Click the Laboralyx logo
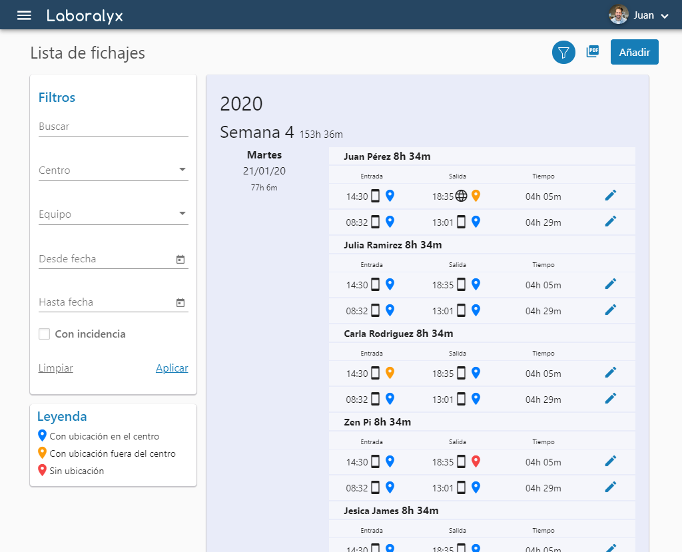Image resolution: width=682 pixels, height=552 pixels. pyautogui.click(x=85, y=16)
